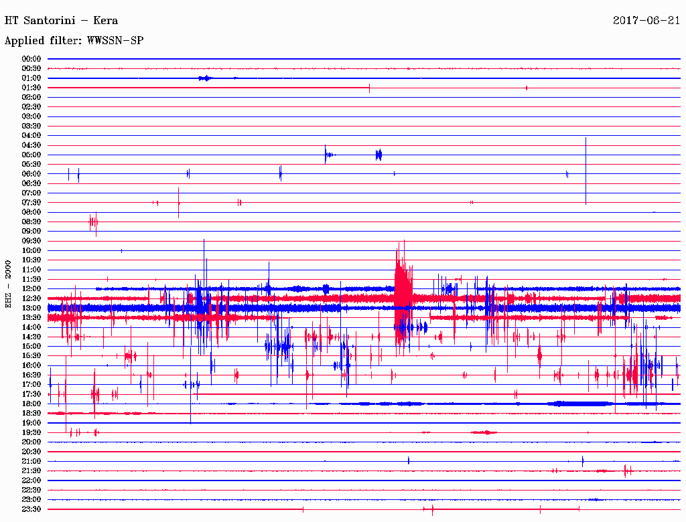Screen dimensions: 686x522
Task: Click the blue wave packet on the 01:00 trace
Action: (205, 78)
